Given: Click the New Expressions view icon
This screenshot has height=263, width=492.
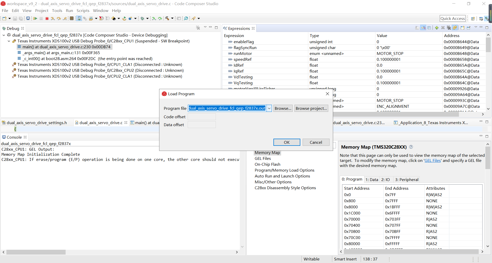Looking at the screenshot, I should (x=463, y=28).
